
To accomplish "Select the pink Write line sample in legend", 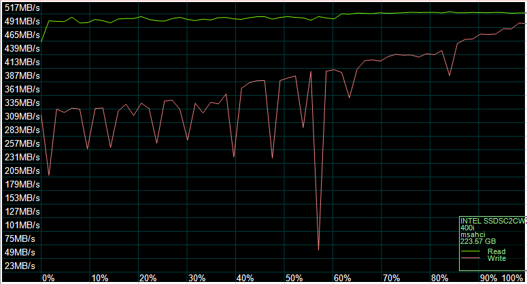I will 471,259.
